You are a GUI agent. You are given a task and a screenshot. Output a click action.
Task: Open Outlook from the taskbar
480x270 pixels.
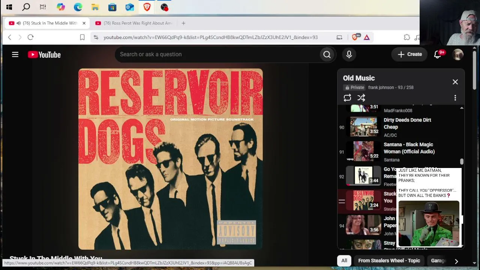130,7
